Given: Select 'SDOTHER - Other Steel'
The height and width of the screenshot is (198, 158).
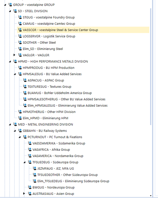Looking at the screenshot, I should [x=39, y=43].
